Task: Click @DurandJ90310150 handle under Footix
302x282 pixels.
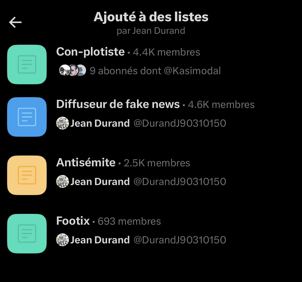Action: pyautogui.click(x=180, y=240)
